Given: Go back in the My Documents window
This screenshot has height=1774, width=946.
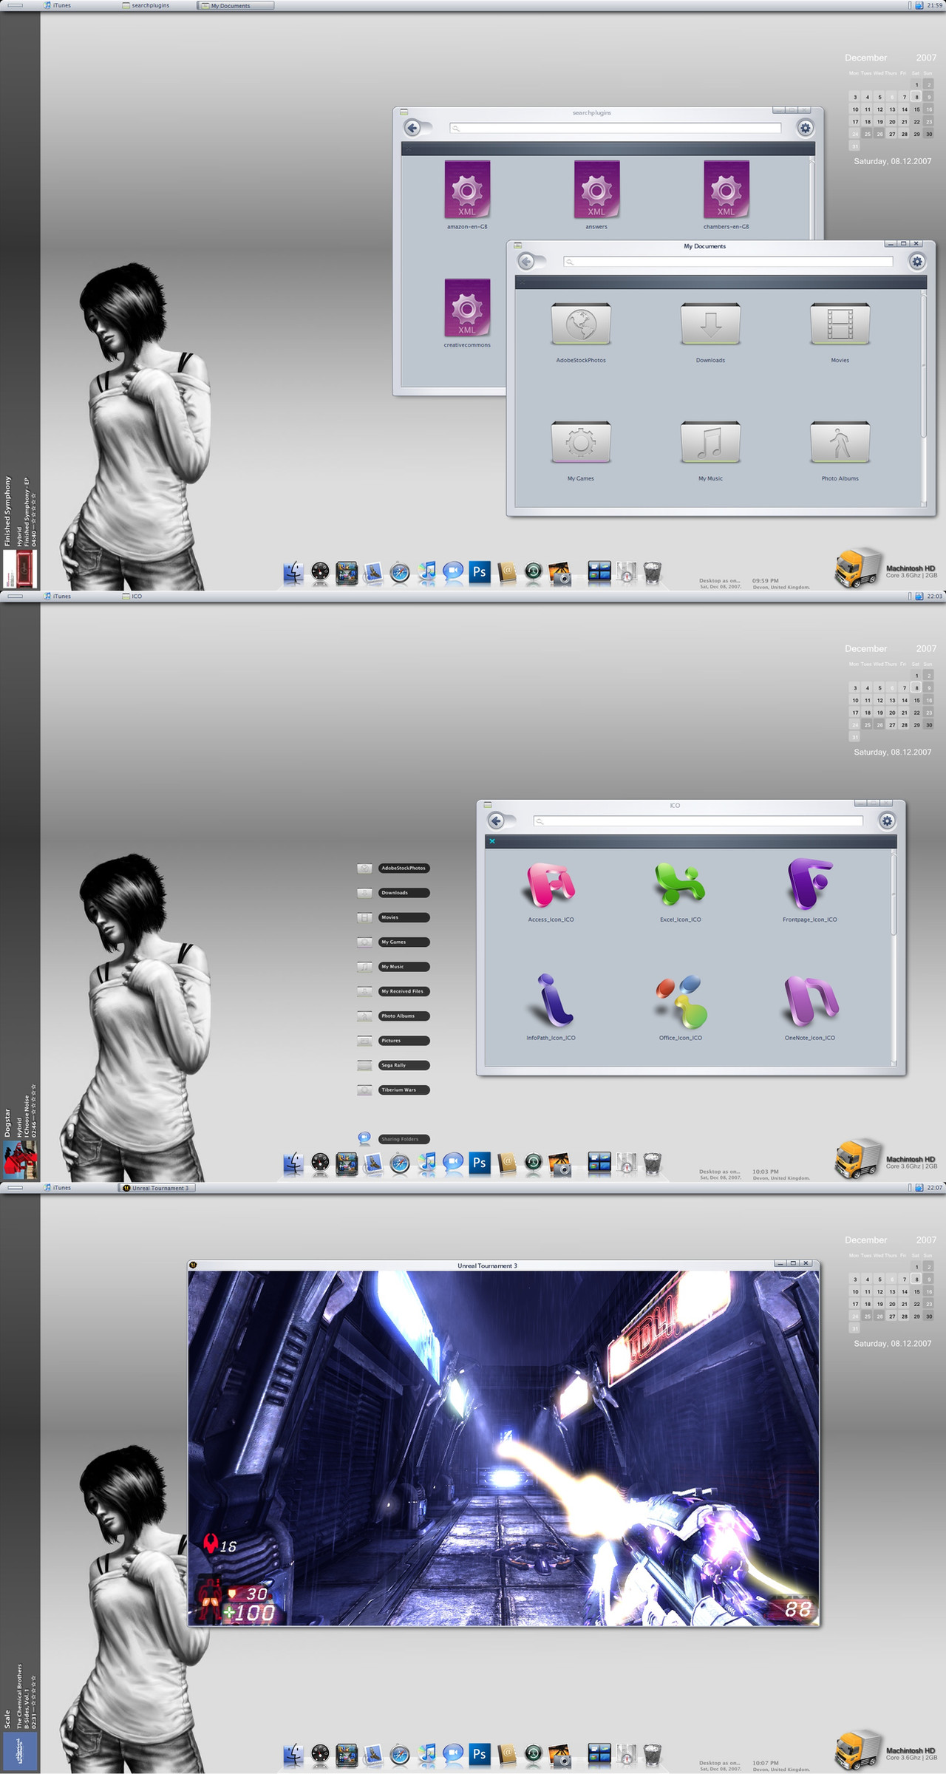Looking at the screenshot, I should click(x=526, y=261).
